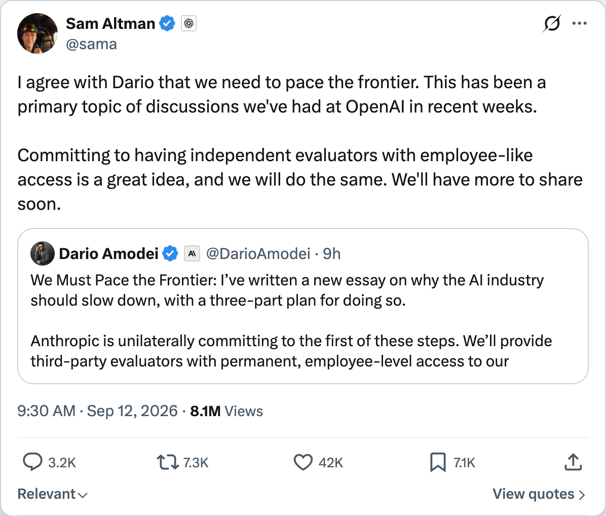Open Dario Amodei's small avatar
The width and height of the screenshot is (606, 516).
click(43, 253)
